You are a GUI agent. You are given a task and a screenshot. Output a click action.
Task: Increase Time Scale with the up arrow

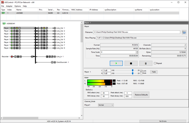coord(137,51)
